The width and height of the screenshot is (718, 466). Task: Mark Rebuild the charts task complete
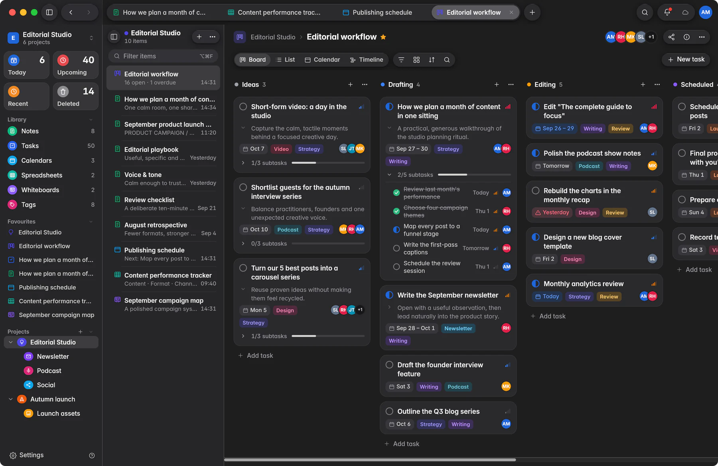(x=536, y=191)
